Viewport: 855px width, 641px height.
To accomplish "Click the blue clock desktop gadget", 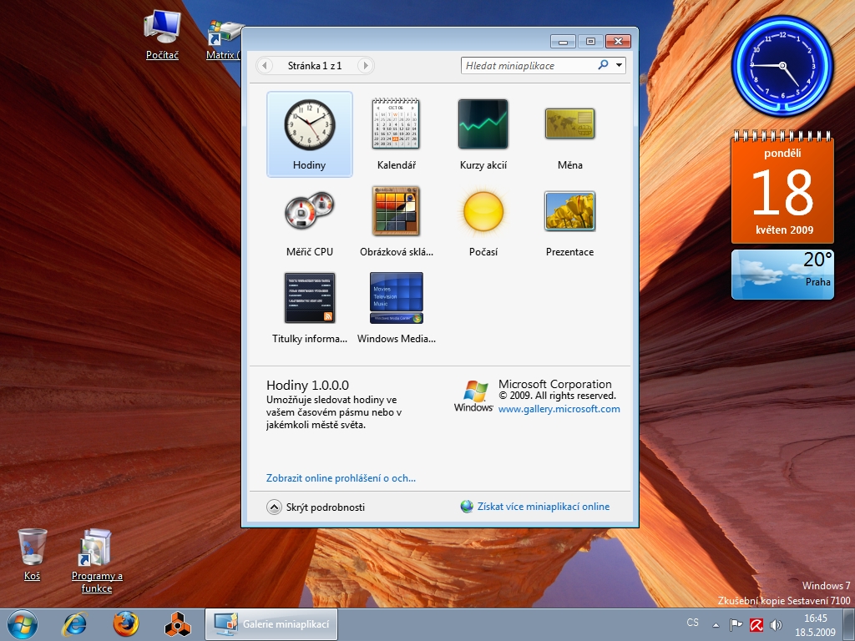I will (782, 66).
